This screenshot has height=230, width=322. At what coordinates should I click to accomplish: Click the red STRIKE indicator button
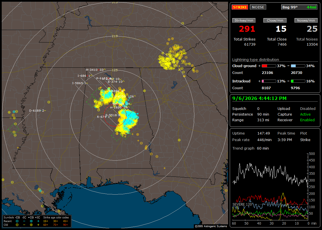[240, 7]
